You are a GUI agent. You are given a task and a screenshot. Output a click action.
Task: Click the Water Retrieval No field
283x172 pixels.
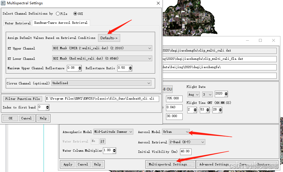(95, 141)
